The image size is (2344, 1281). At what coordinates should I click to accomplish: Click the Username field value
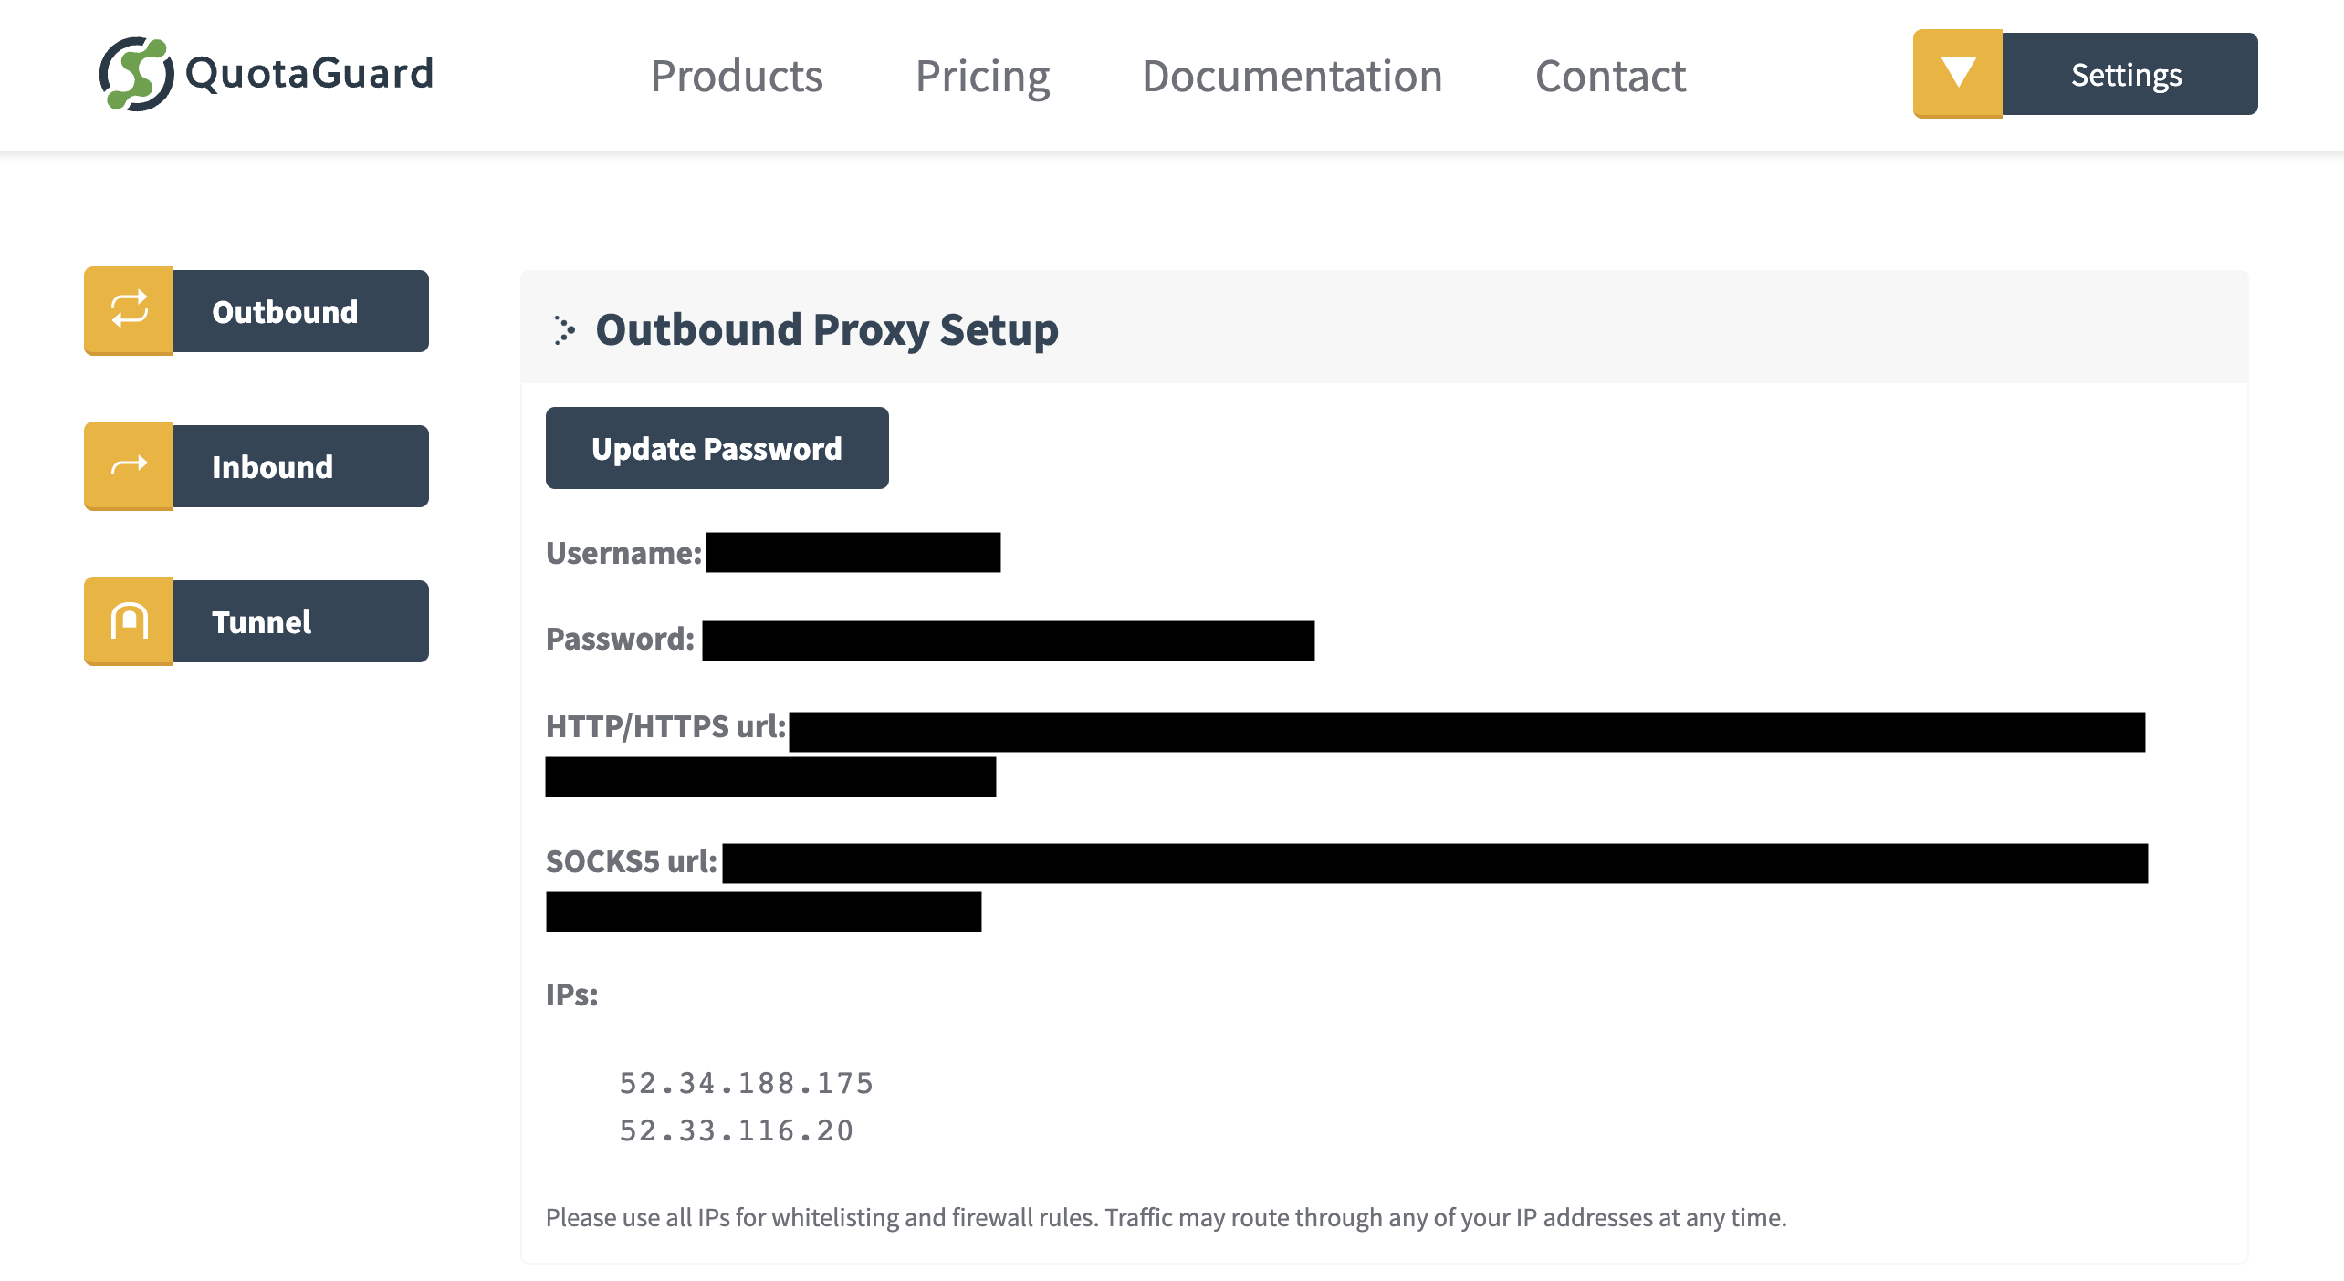[x=853, y=552]
